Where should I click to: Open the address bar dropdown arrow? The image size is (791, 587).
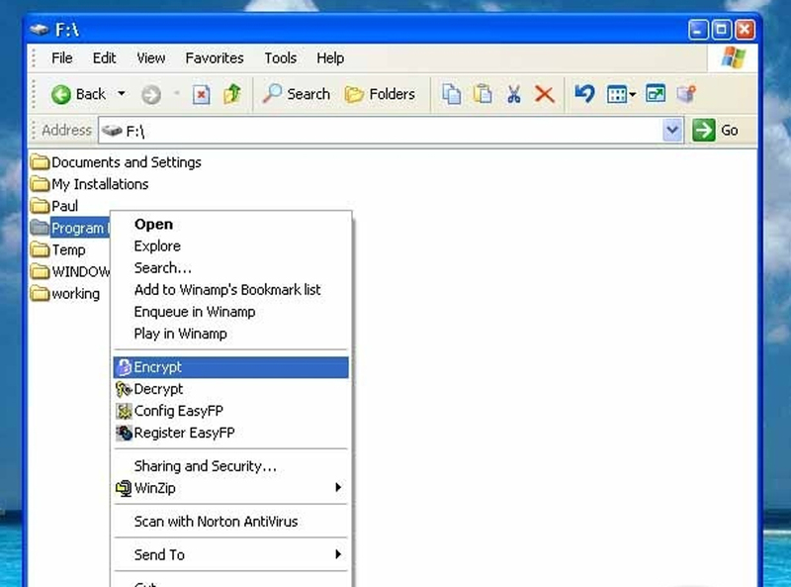tap(672, 131)
